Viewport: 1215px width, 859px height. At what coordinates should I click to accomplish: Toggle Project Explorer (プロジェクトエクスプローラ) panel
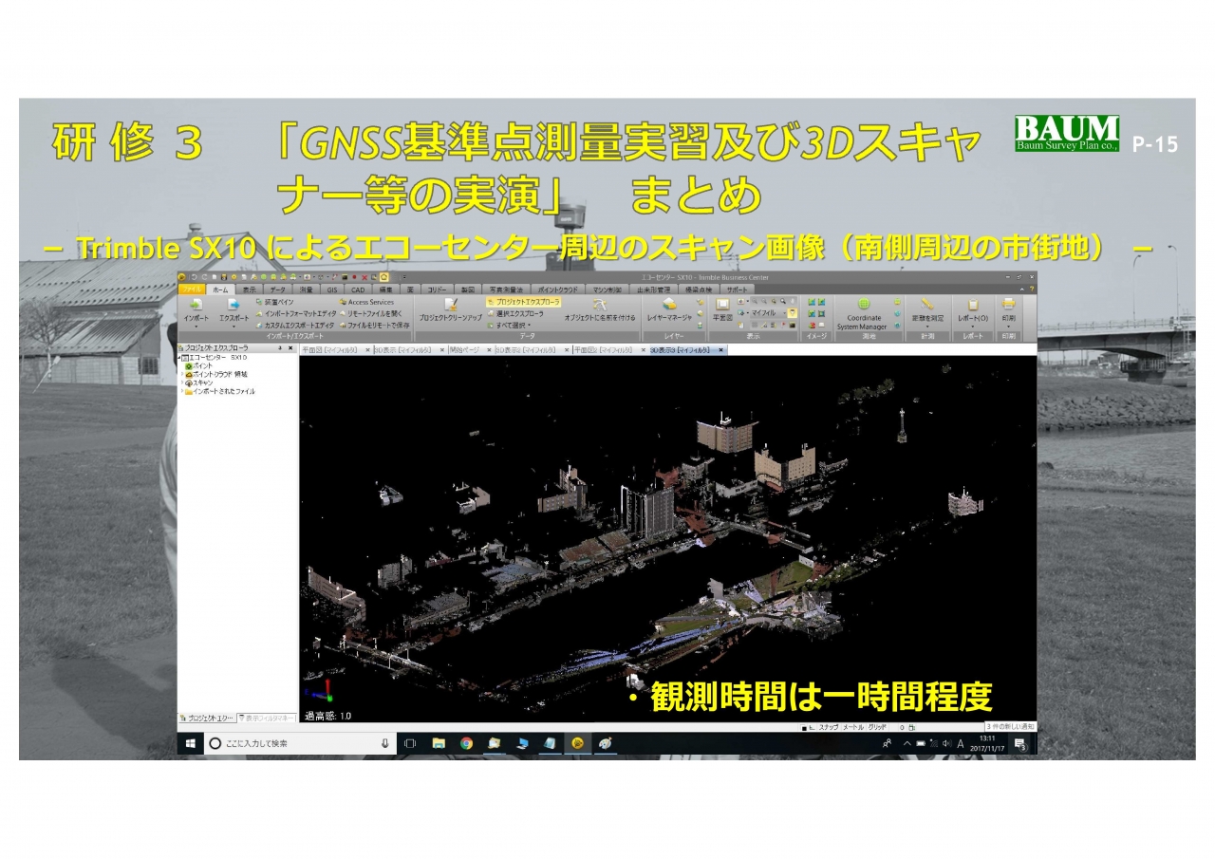point(524,302)
